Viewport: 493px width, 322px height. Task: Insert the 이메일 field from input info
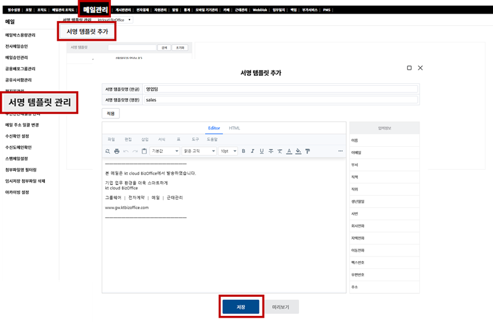[x=384, y=152]
